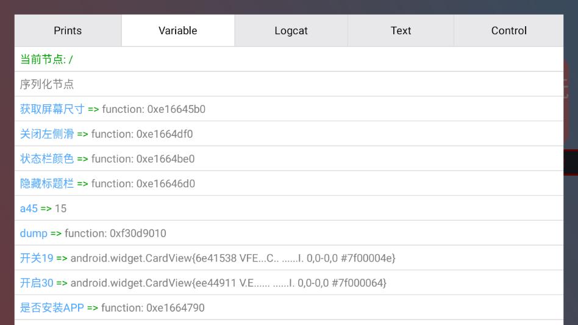Screen dimensions: 578x325
Task: Switch to the Text tab
Action: click(401, 30)
